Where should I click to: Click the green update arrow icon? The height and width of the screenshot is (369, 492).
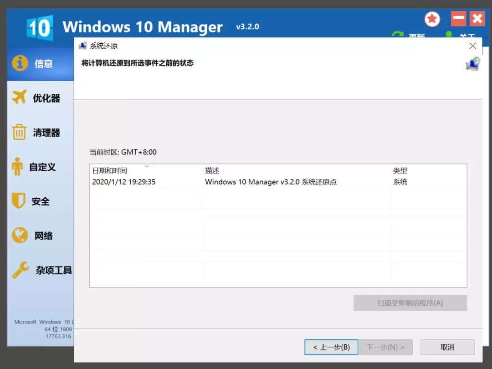[398, 34]
